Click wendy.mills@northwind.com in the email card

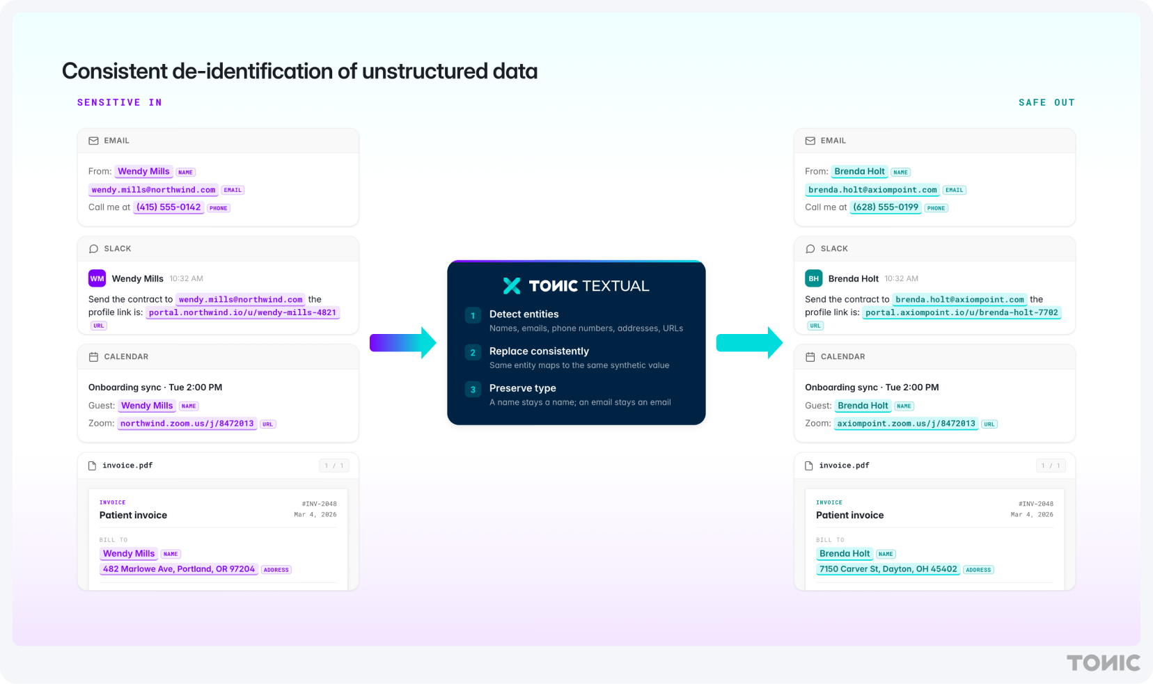[x=153, y=190]
